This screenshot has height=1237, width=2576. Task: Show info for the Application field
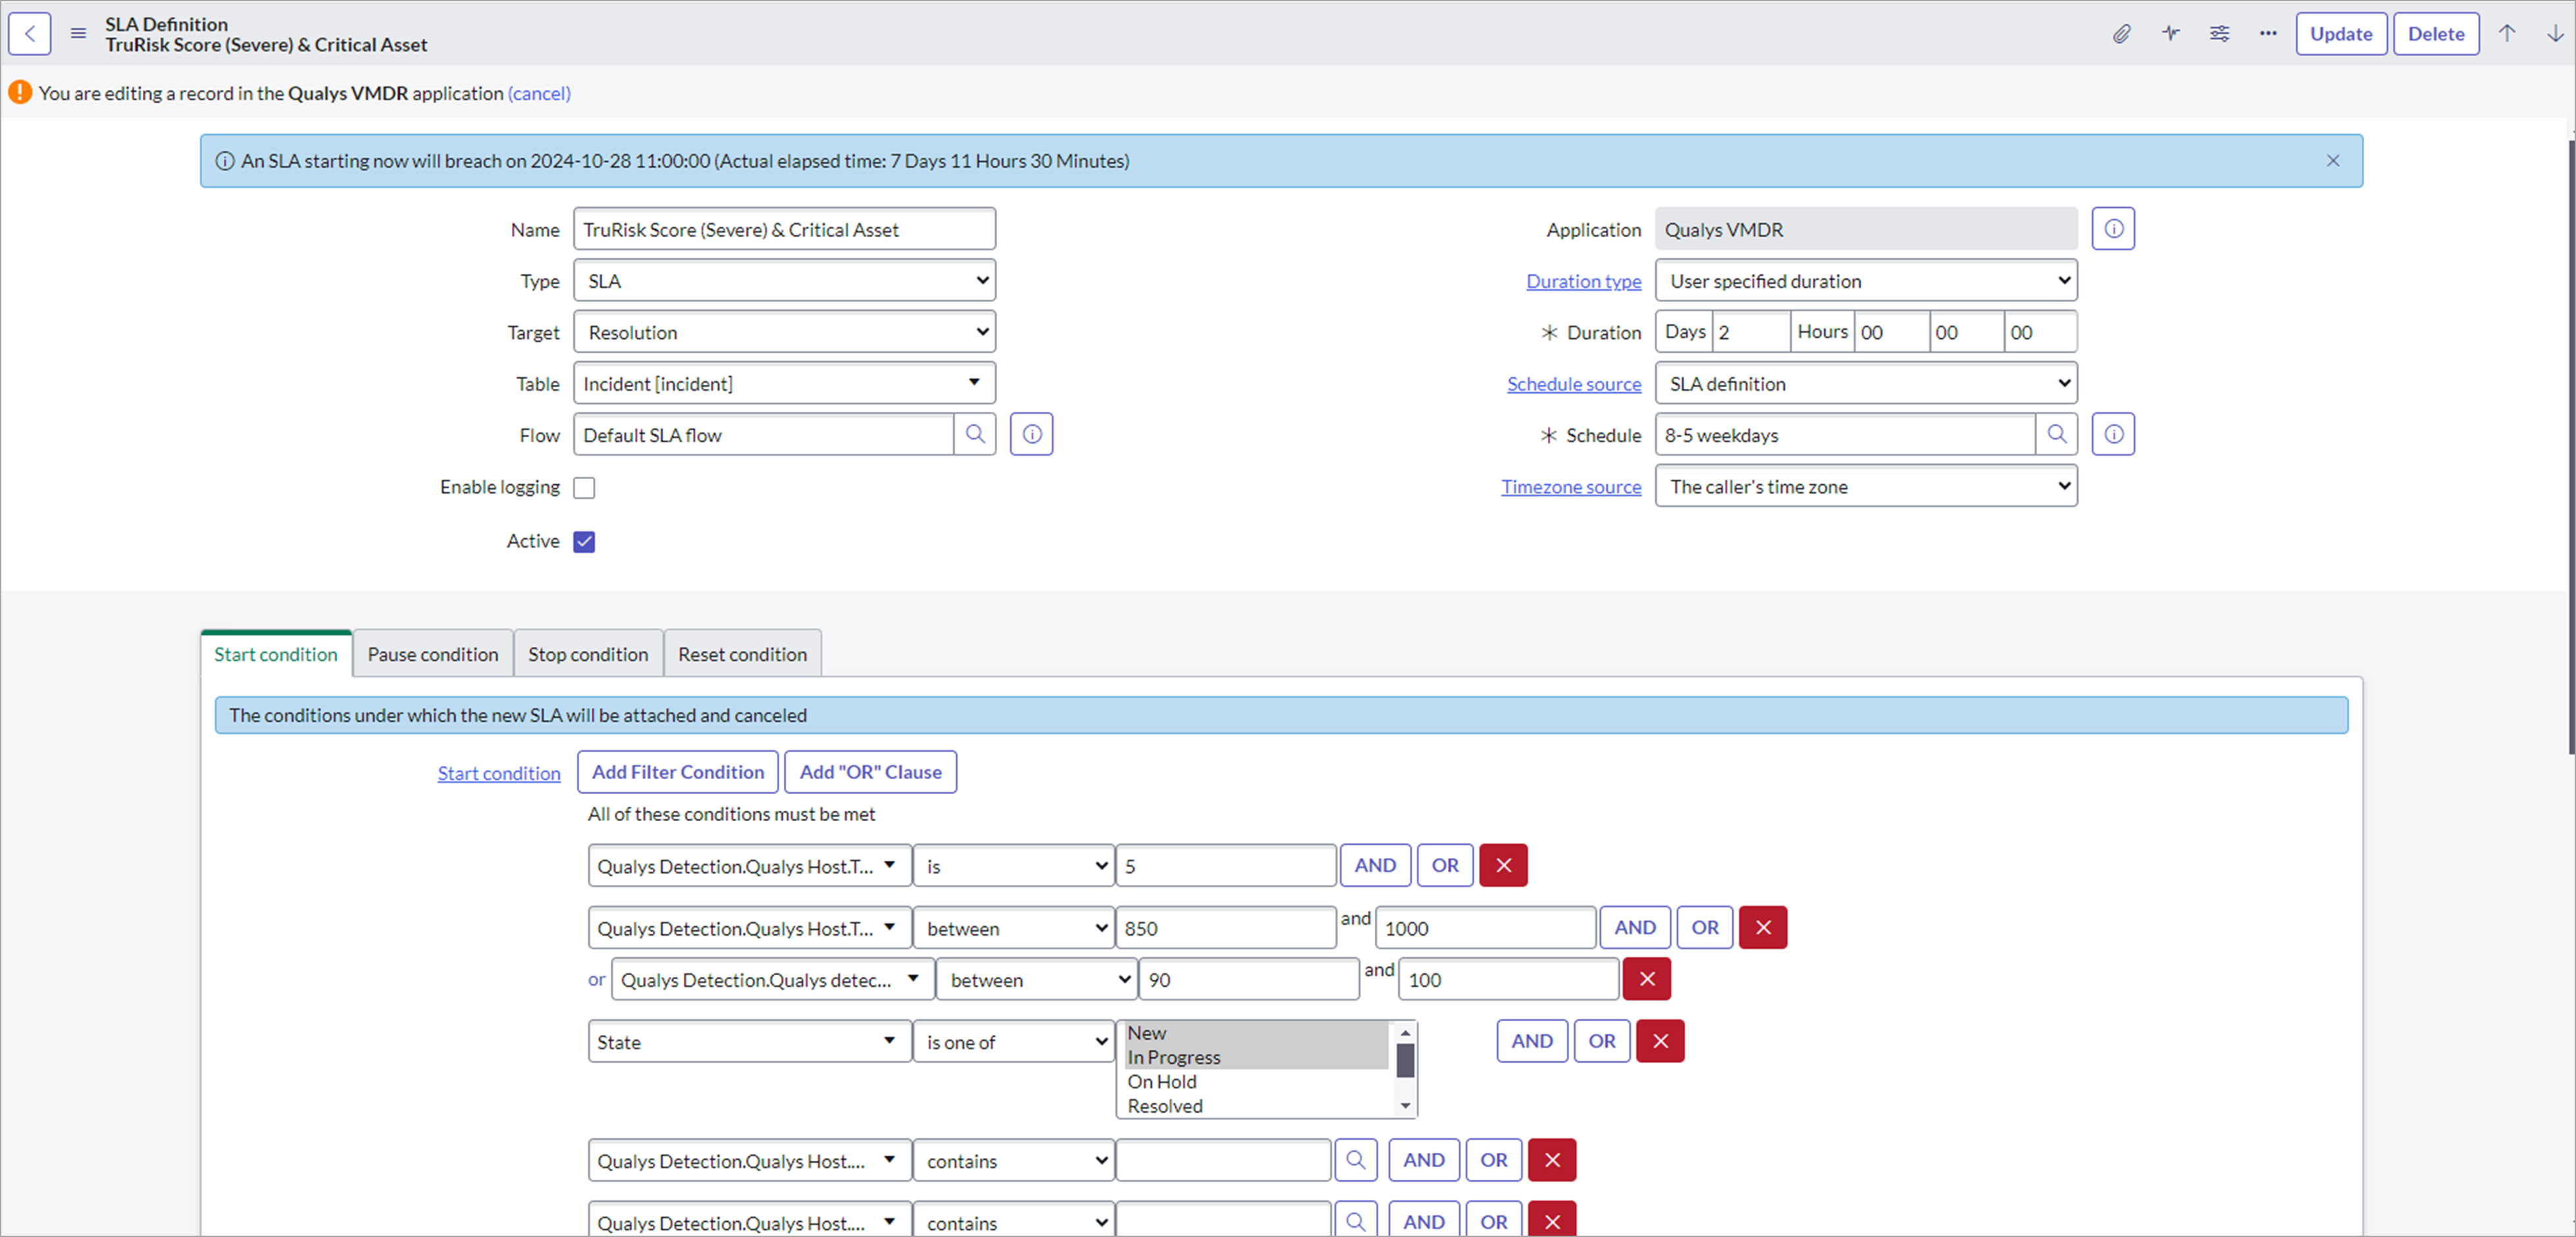point(2113,229)
